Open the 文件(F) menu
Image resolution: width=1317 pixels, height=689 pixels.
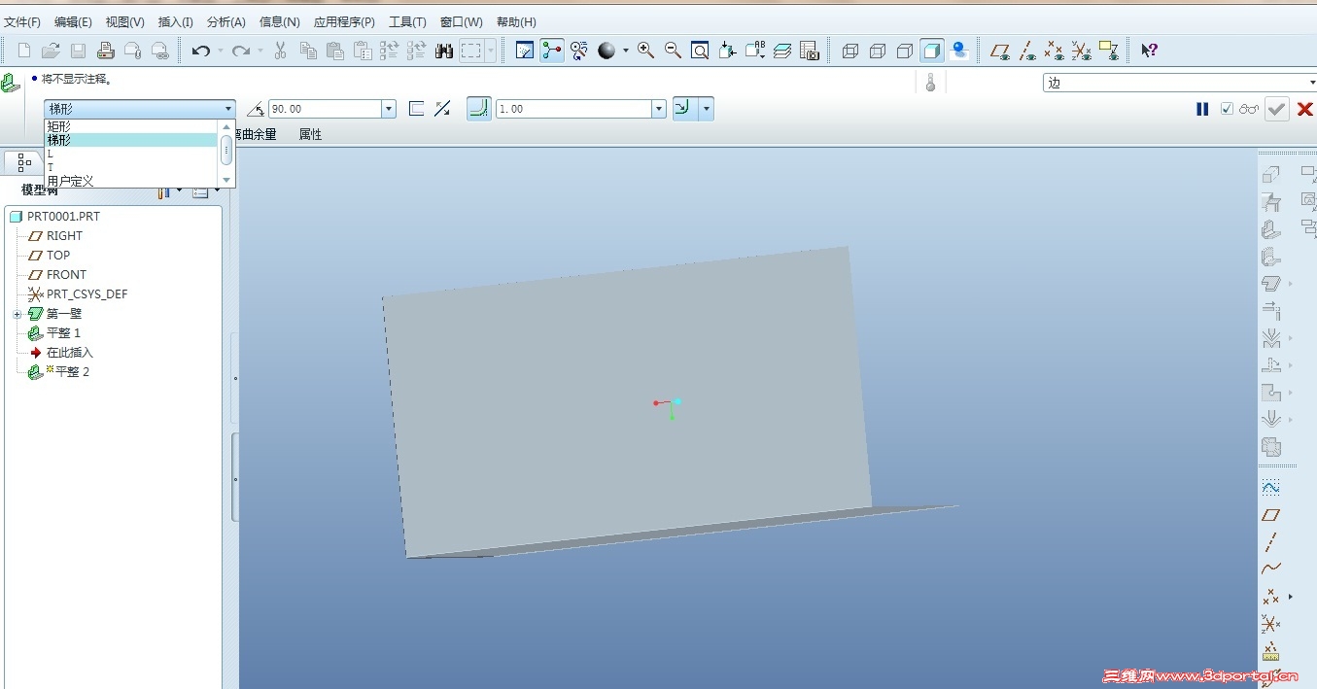[x=22, y=22]
